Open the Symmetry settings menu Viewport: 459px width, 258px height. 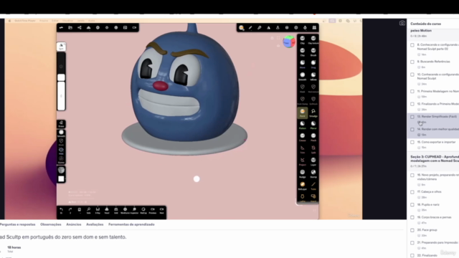click(x=268, y=27)
